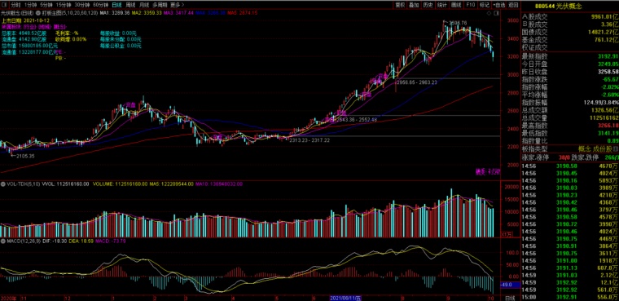Image resolution: width=619 pixels, height=301 pixels.
Task: Open the 复权 adjustment dropdown
Action: click(x=400, y=5)
